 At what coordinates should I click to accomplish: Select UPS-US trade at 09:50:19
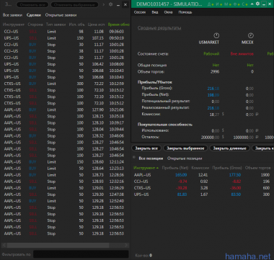click(65, 38)
